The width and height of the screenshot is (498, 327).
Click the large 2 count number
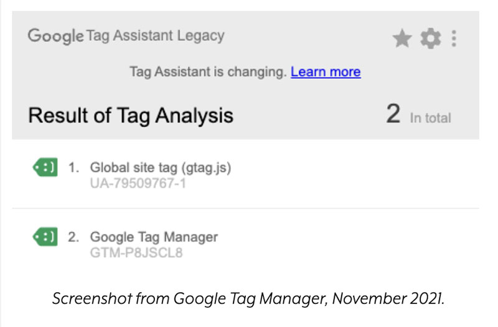[393, 114]
